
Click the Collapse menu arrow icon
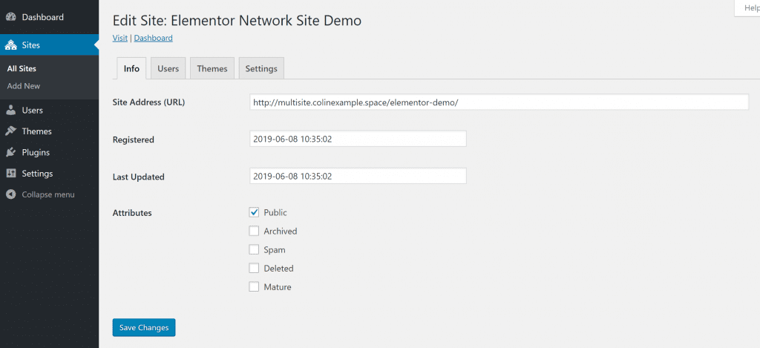click(11, 194)
